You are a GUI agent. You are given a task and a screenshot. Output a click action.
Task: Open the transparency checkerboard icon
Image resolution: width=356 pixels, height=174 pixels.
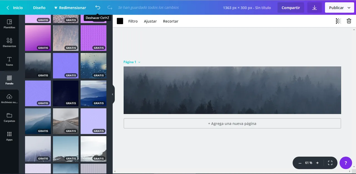[x=338, y=21]
